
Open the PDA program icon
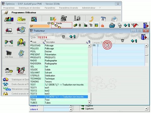[x=21, y=53]
